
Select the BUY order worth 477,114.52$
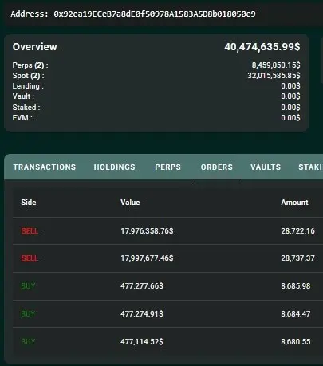(x=167, y=341)
